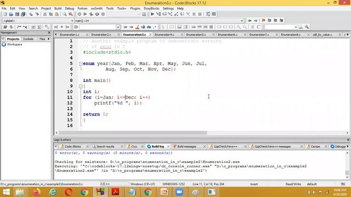
Task: Switch to the Enumeration1.c editor tab
Action: click(70, 34)
